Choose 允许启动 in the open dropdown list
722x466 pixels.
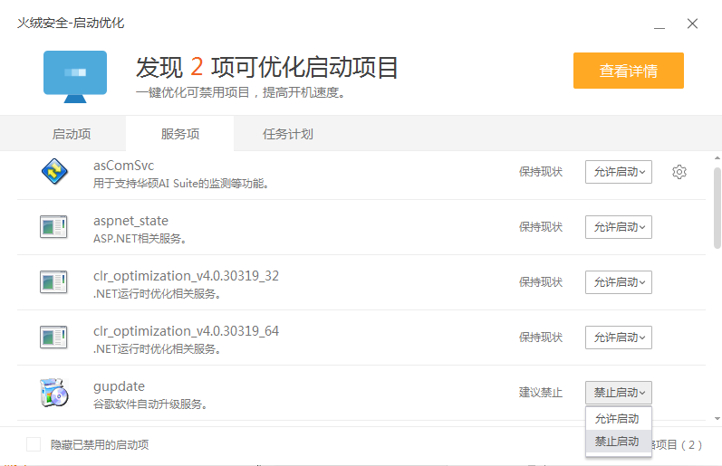619,419
